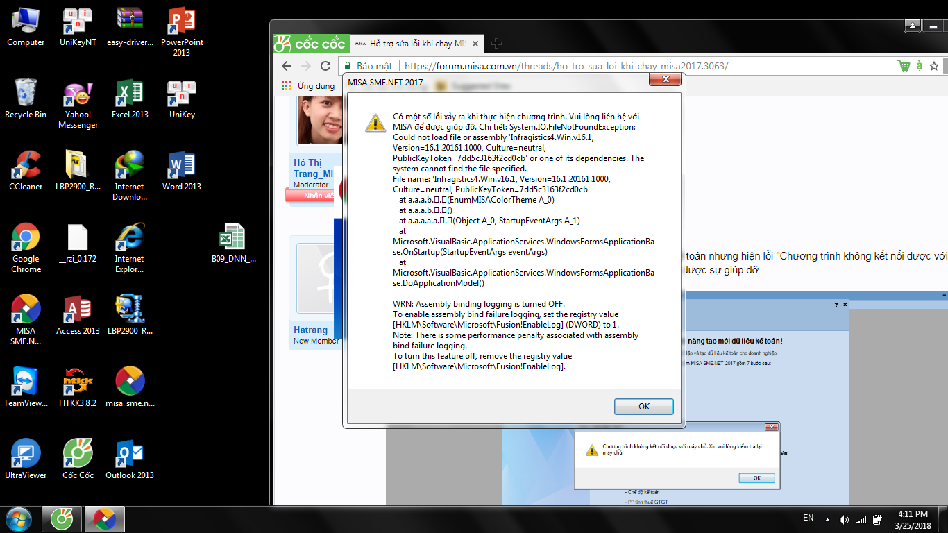Launch Outlook 2013 desktop shortcut
This screenshot has width=948, height=533.
coord(130,460)
